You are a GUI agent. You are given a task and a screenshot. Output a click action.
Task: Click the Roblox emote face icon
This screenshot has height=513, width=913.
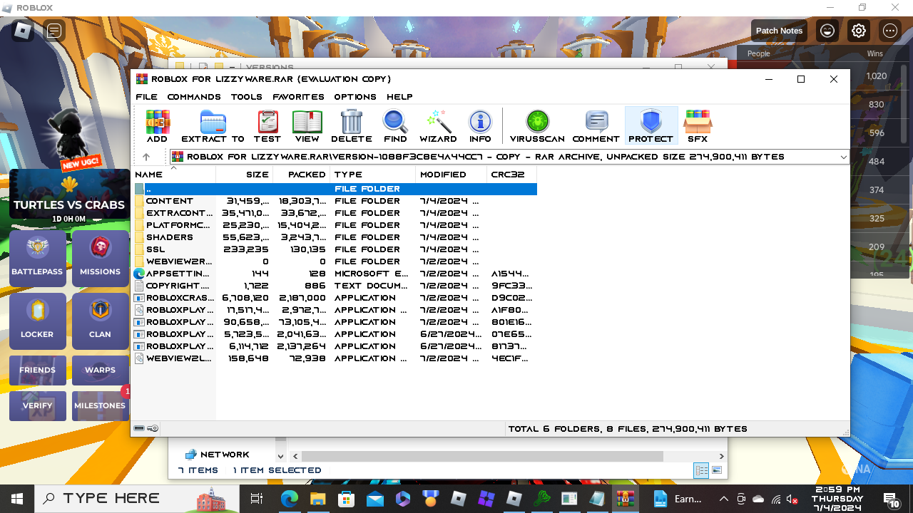(x=827, y=31)
